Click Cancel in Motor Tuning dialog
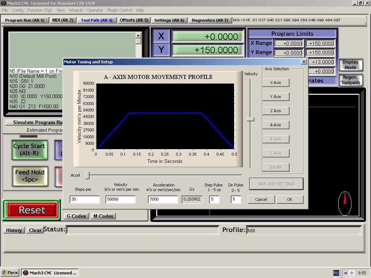 coord(261,199)
